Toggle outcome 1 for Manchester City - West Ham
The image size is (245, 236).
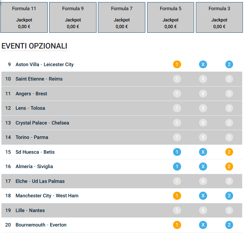click(x=177, y=196)
